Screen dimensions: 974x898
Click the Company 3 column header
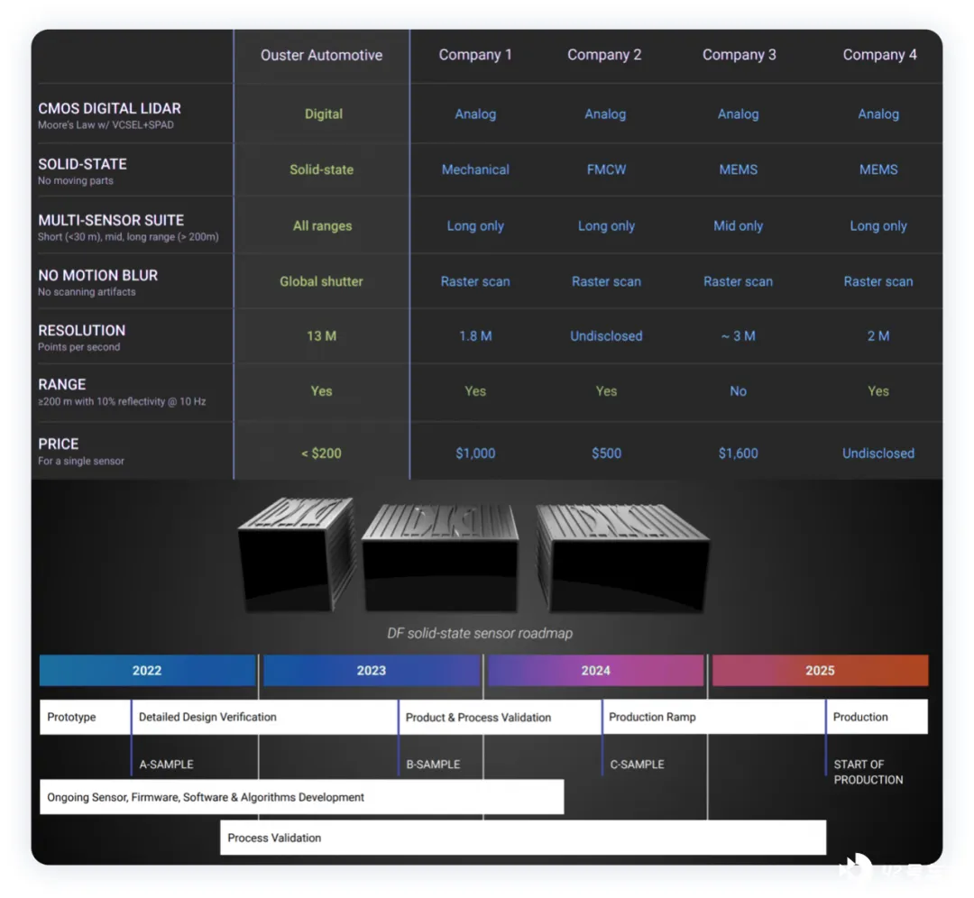pyautogui.click(x=739, y=55)
